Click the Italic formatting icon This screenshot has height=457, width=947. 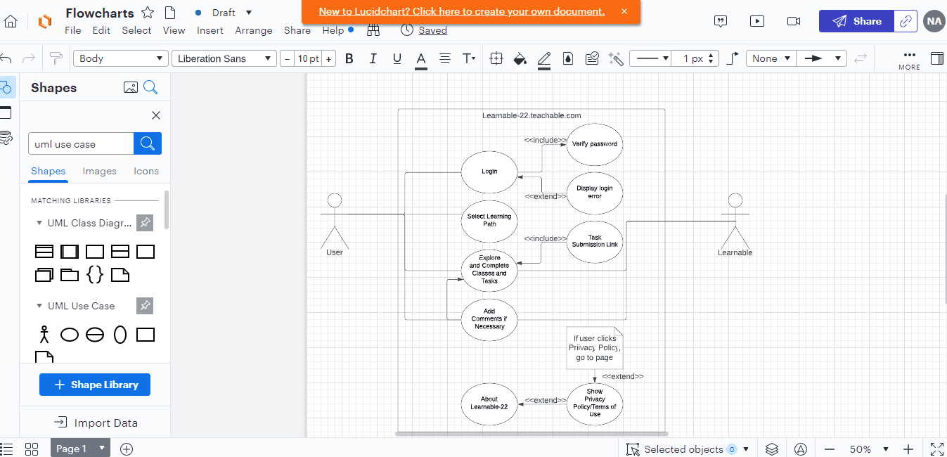point(373,59)
